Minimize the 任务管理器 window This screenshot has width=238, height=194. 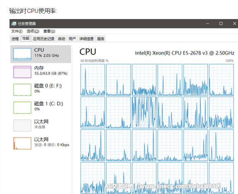[x=207, y=24]
